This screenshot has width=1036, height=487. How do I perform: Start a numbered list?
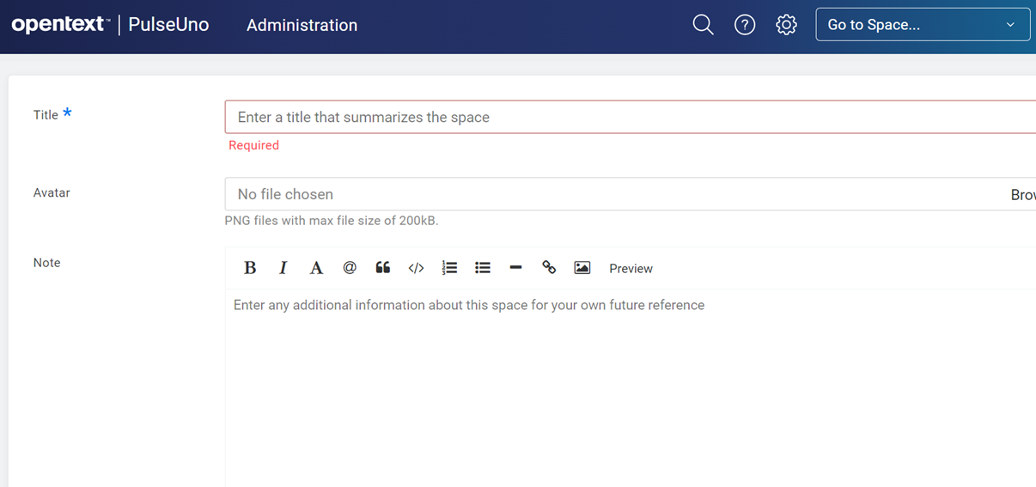[449, 268]
